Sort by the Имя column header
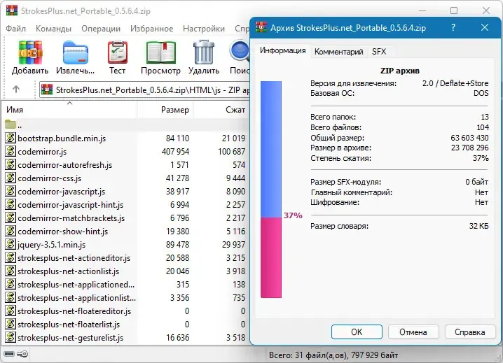Image resolution: width=503 pixels, height=363 pixels. (69, 110)
